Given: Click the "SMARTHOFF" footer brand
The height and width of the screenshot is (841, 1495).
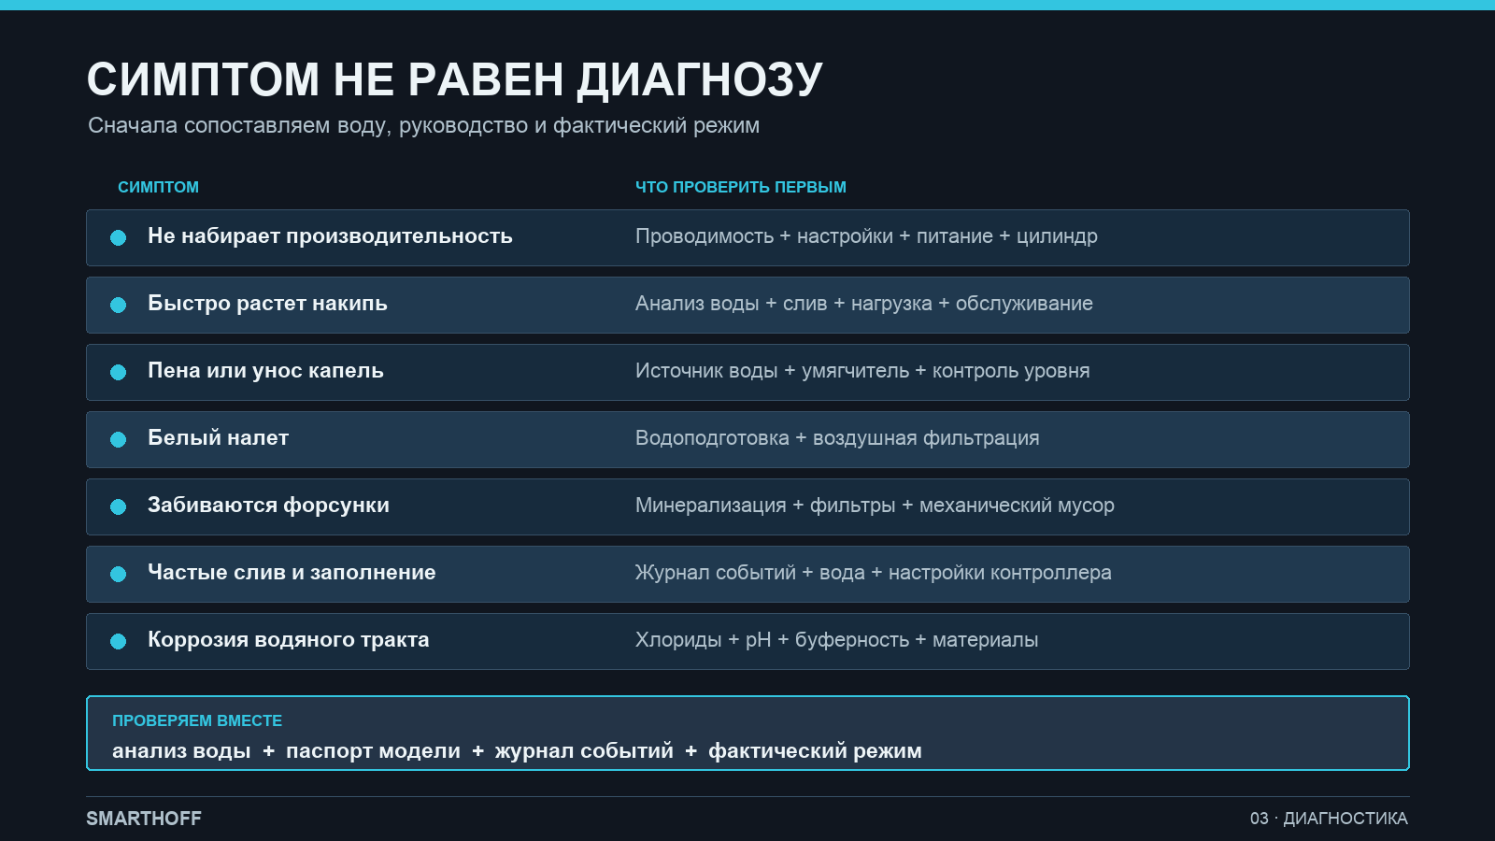Looking at the screenshot, I should [144, 819].
